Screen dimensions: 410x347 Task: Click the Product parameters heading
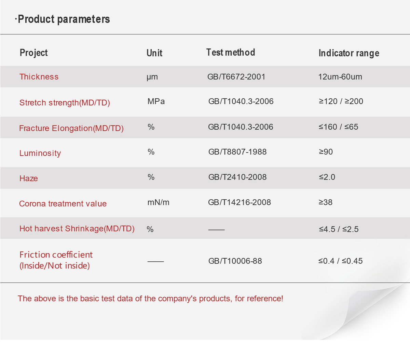coord(62,19)
